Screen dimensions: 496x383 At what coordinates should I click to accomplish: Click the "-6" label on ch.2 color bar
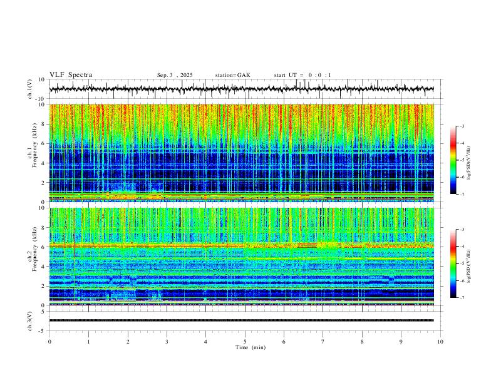point(462,280)
